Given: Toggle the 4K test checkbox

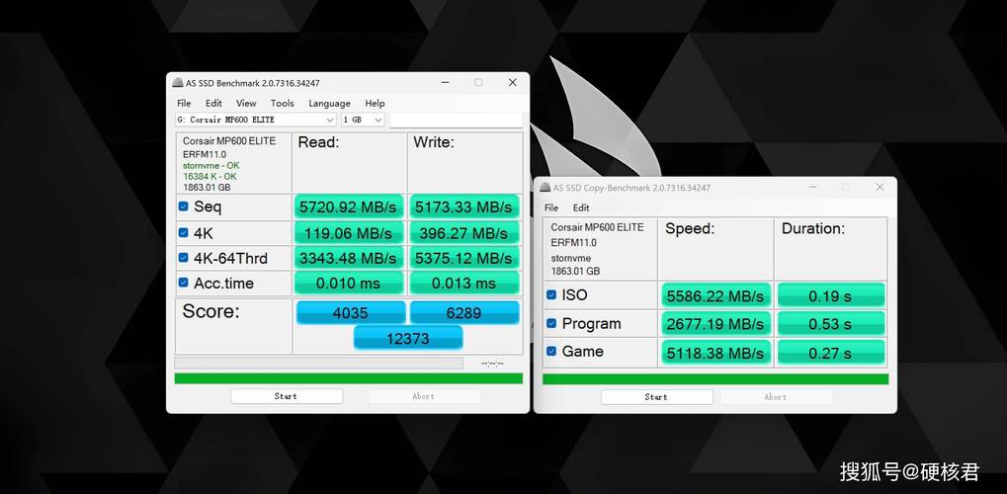Looking at the screenshot, I should (x=183, y=232).
